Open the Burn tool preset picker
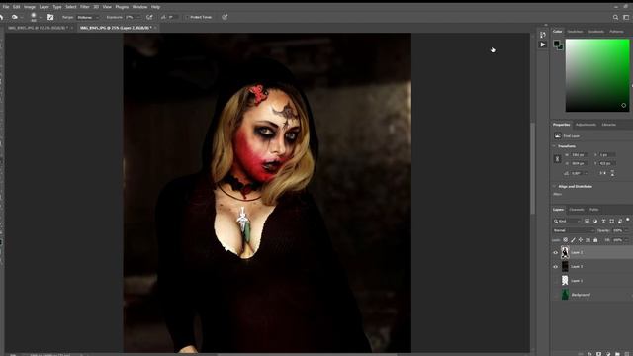Viewport: 633px width, 356px height. (16, 17)
